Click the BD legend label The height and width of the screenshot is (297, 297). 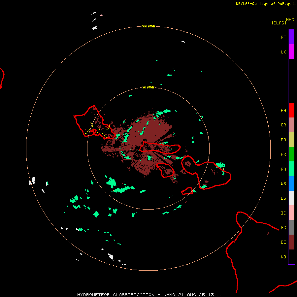[x=283, y=140]
